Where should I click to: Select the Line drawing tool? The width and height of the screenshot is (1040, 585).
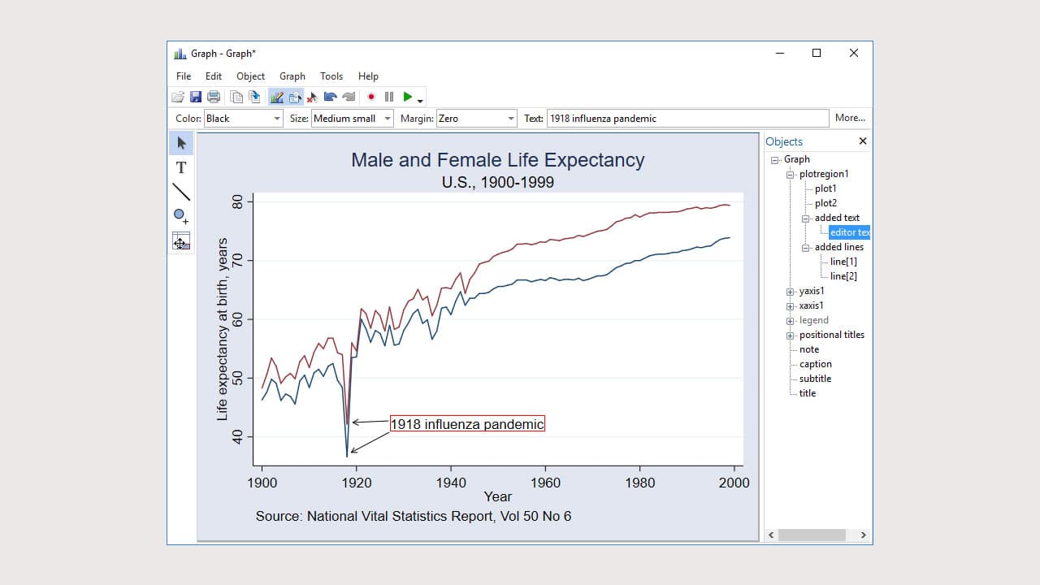(x=180, y=192)
